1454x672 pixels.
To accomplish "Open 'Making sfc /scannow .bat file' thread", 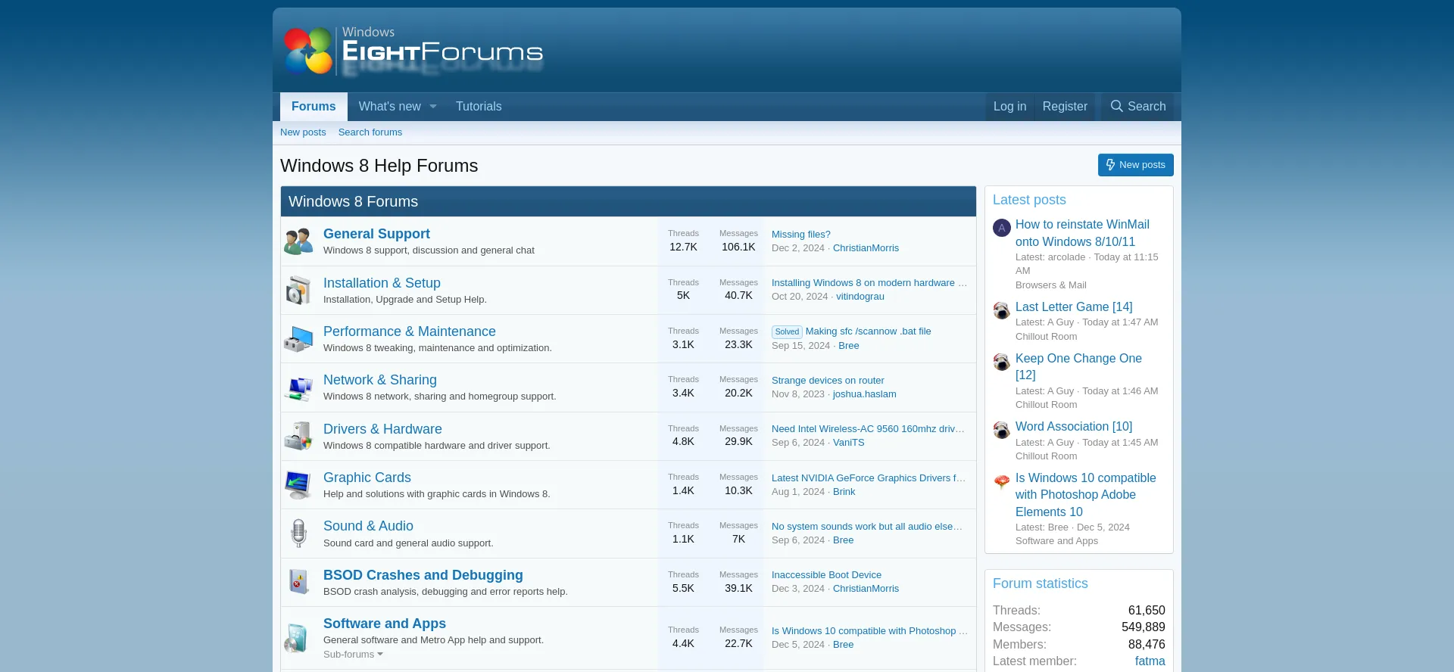I will click(869, 331).
